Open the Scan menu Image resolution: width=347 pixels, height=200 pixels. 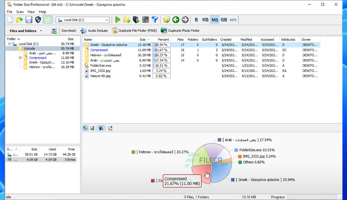20,12
